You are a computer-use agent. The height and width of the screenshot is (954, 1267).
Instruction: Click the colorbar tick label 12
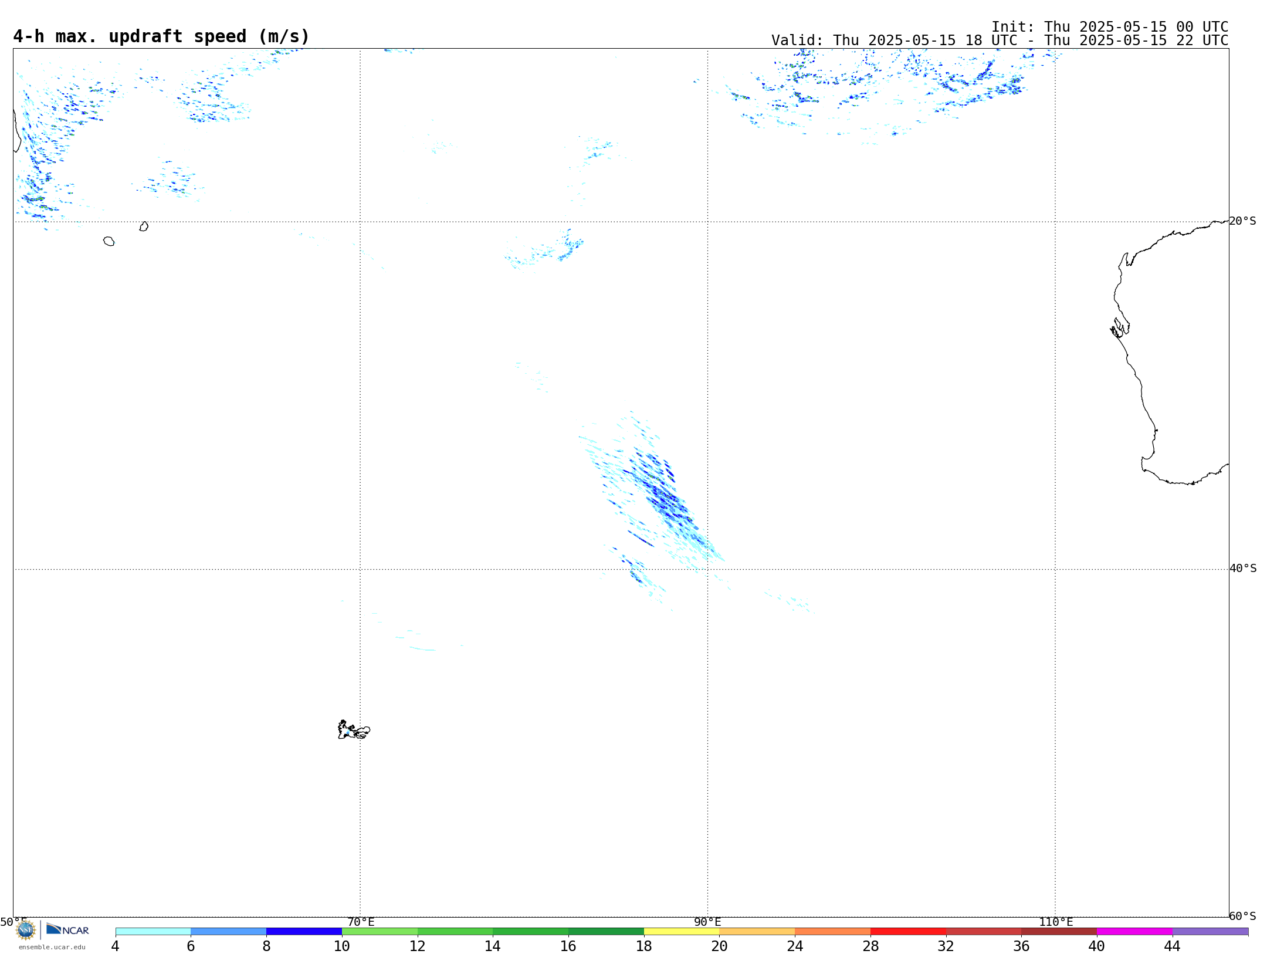point(418,946)
